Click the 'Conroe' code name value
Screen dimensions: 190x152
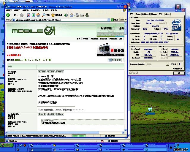[x=149, y=23]
